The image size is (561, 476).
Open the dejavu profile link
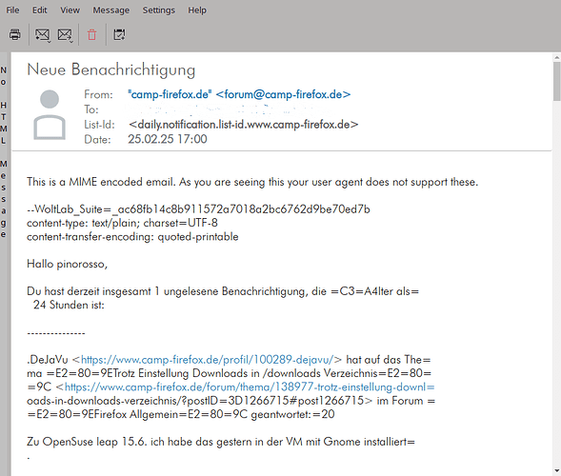[207, 360]
